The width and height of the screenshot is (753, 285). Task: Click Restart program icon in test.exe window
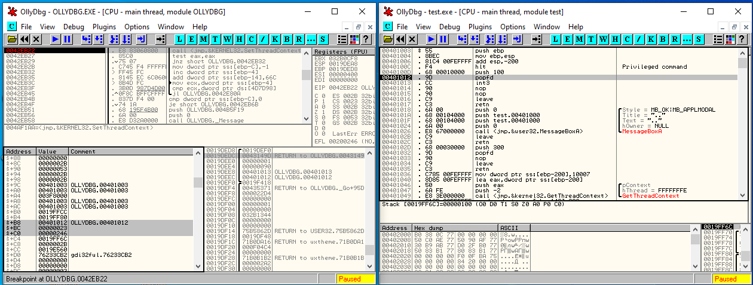tap(400, 39)
